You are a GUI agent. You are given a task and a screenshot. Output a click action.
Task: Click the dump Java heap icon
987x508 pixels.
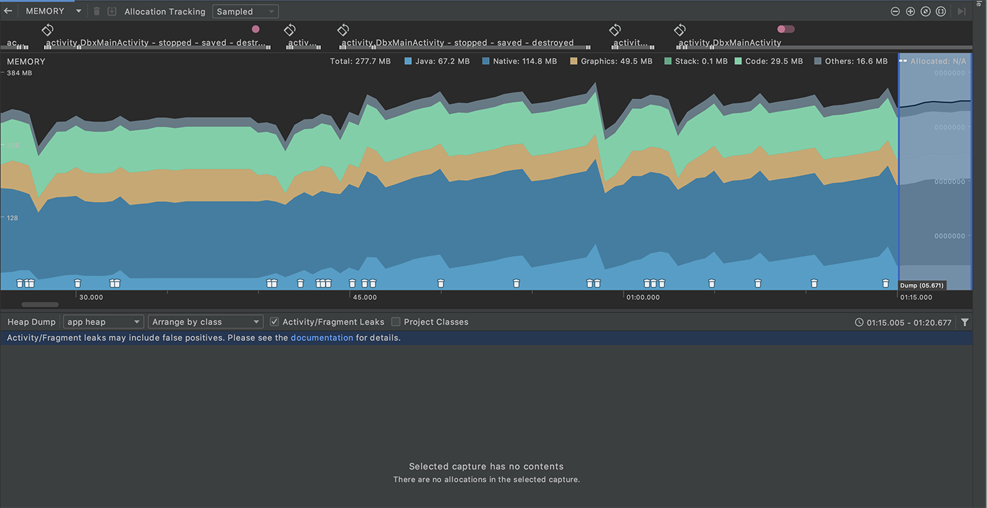click(x=112, y=11)
